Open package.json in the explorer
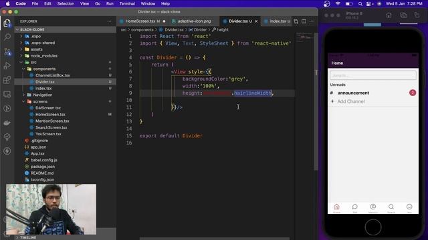The image size is (428, 240). 43,167
